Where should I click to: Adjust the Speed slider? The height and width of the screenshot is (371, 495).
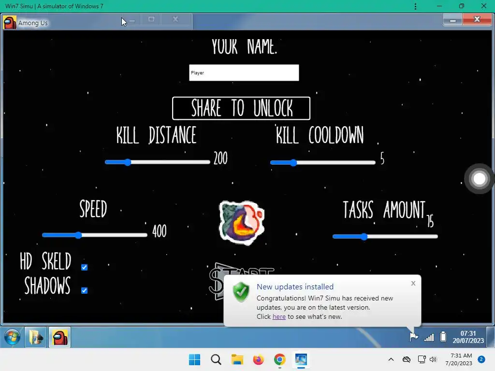click(x=95, y=235)
